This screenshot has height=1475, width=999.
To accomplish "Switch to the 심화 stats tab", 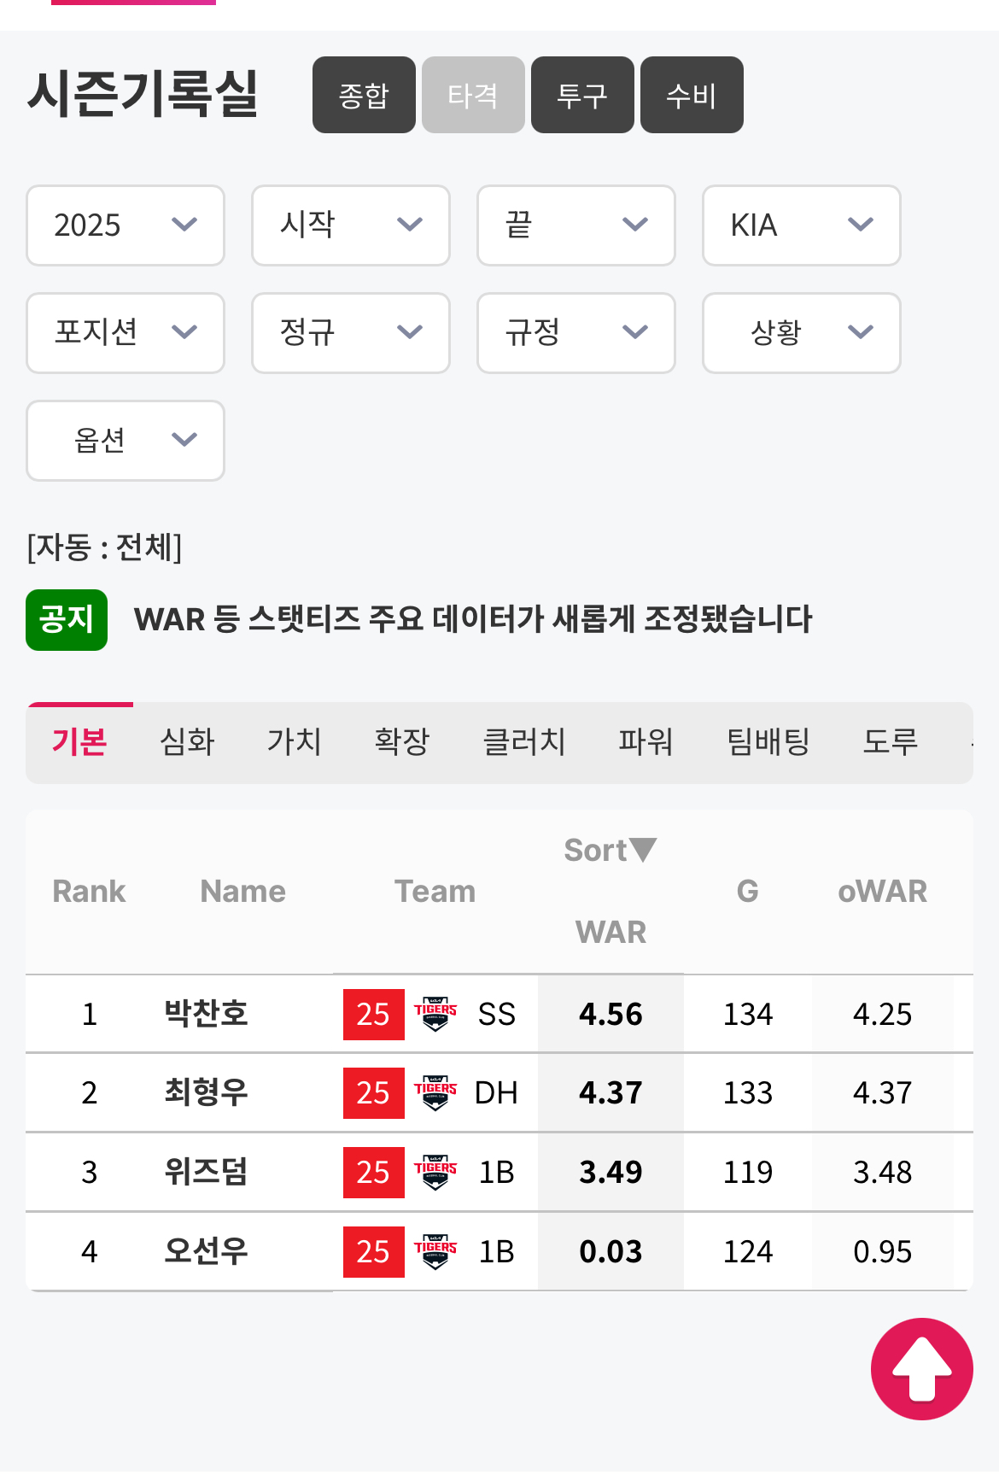I will (x=187, y=741).
